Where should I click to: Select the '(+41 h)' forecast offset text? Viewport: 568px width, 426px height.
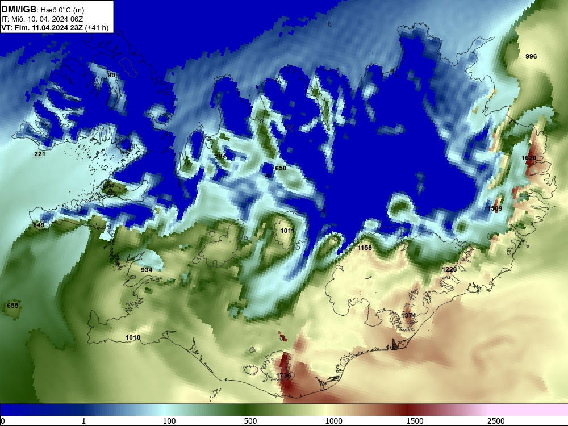point(97,27)
